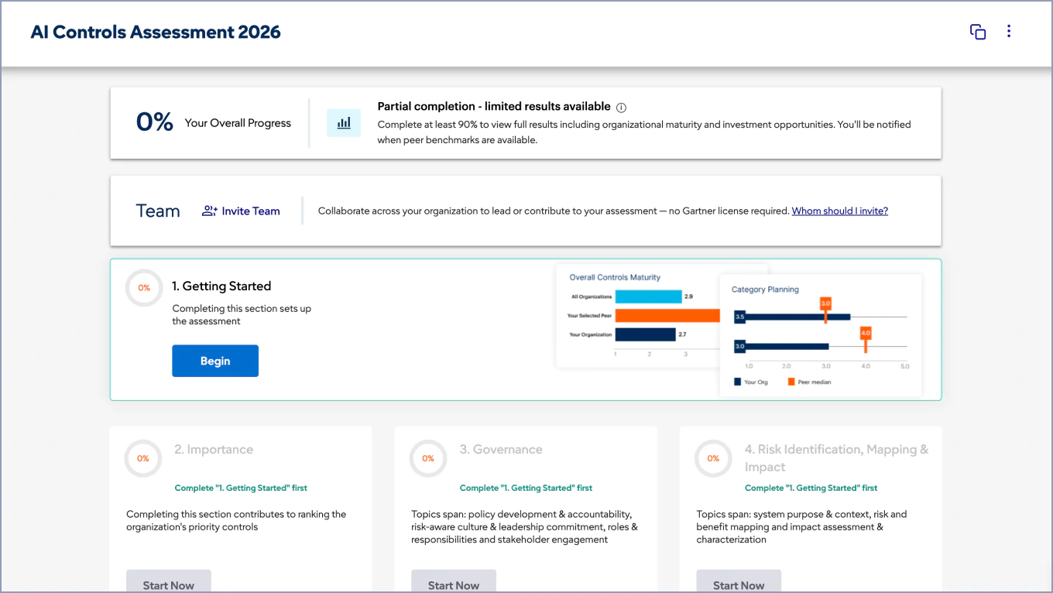Click the "1. Getting Started" heading

tap(221, 286)
